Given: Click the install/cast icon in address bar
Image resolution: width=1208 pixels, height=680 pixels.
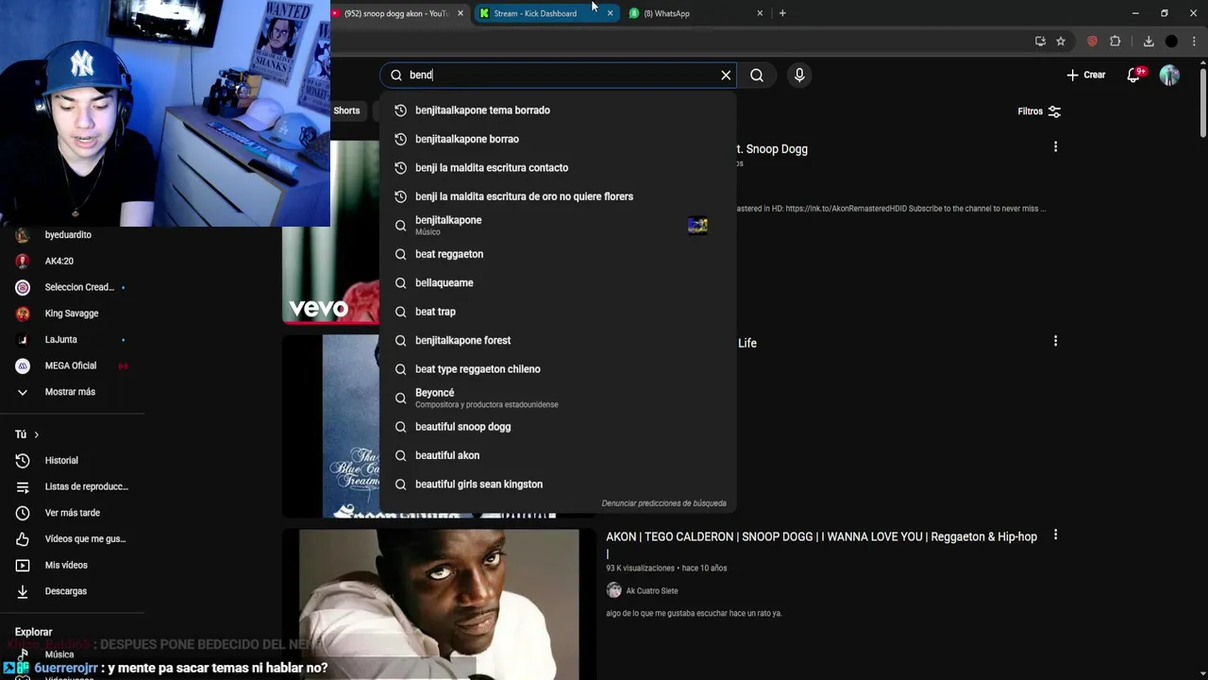Looking at the screenshot, I should pos(1040,42).
